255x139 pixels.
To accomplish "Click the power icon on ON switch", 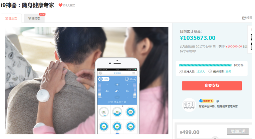I will 101,79.
